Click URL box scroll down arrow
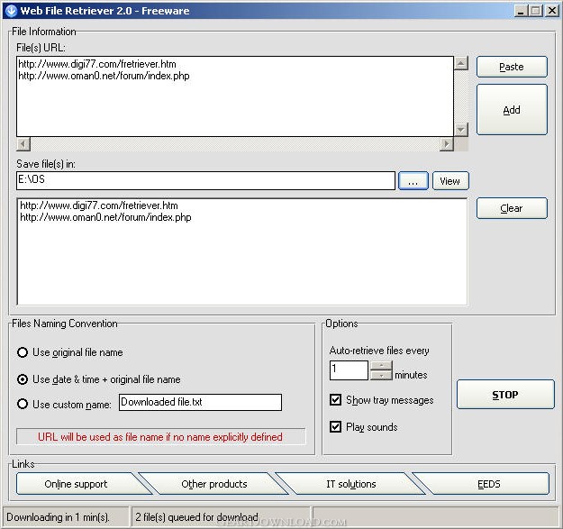Viewport: 563px width, 529px height. (461, 129)
